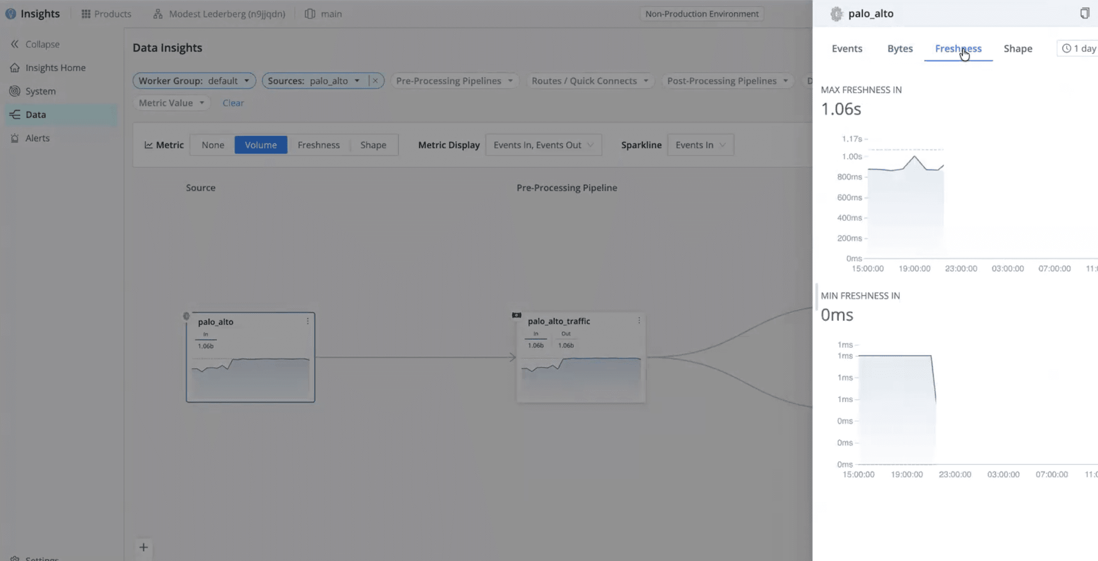Click the 1 day time range button
1098x561 pixels.
(x=1079, y=49)
